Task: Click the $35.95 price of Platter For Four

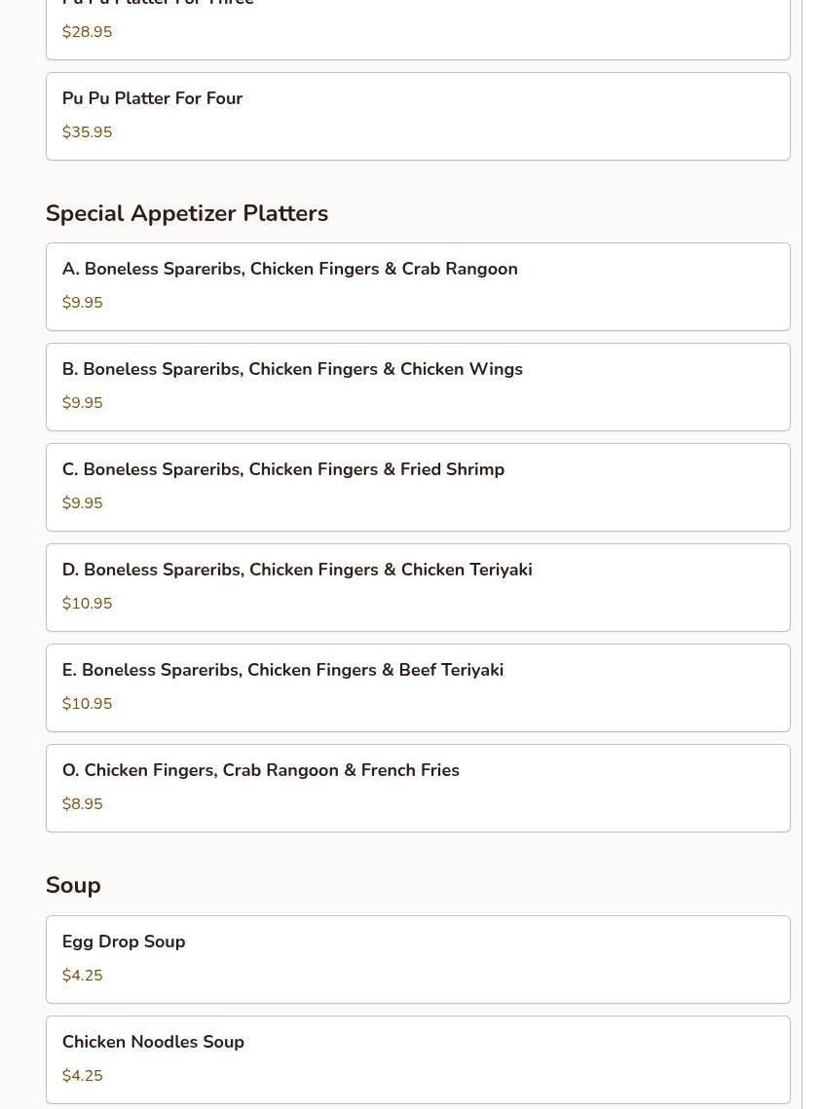Action: tap(87, 132)
